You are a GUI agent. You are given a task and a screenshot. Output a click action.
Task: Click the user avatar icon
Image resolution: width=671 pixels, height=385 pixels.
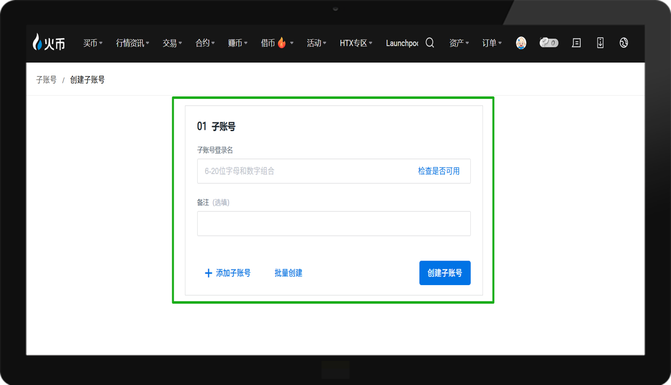coord(521,43)
